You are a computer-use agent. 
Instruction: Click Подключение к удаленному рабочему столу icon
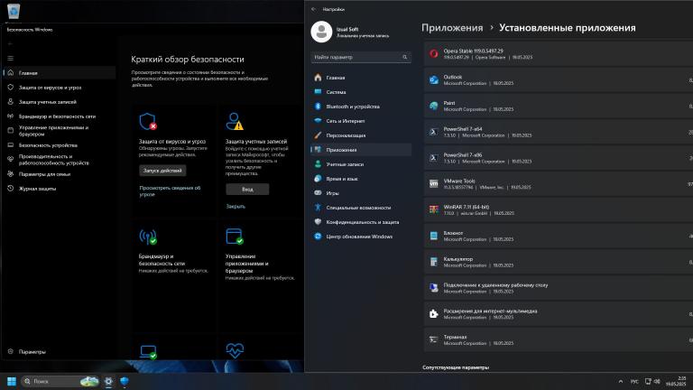click(x=433, y=288)
